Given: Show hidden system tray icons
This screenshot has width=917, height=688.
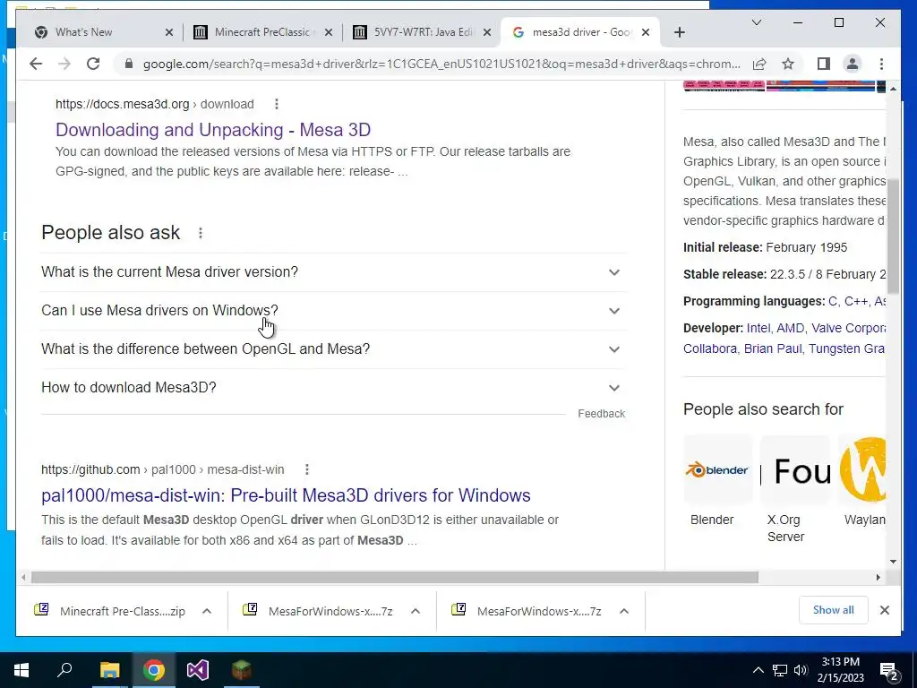Looking at the screenshot, I should pyautogui.click(x=758, y=670).
